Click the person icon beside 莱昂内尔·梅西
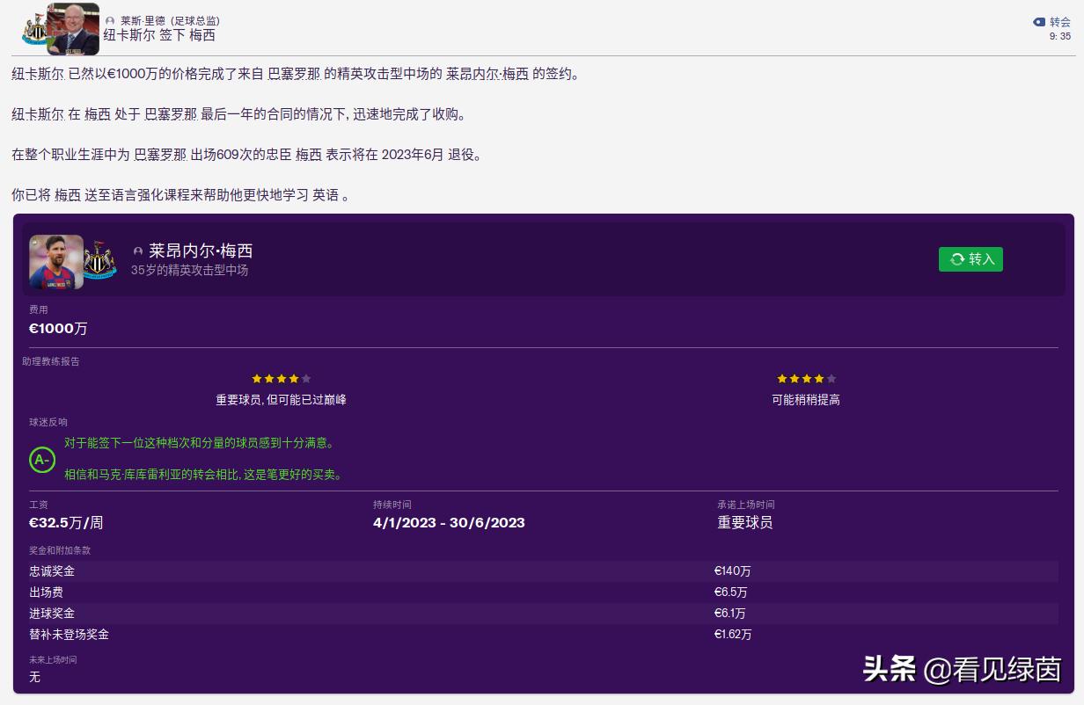The height and width of the screenshot is (705, 1084). pos(138,251)
